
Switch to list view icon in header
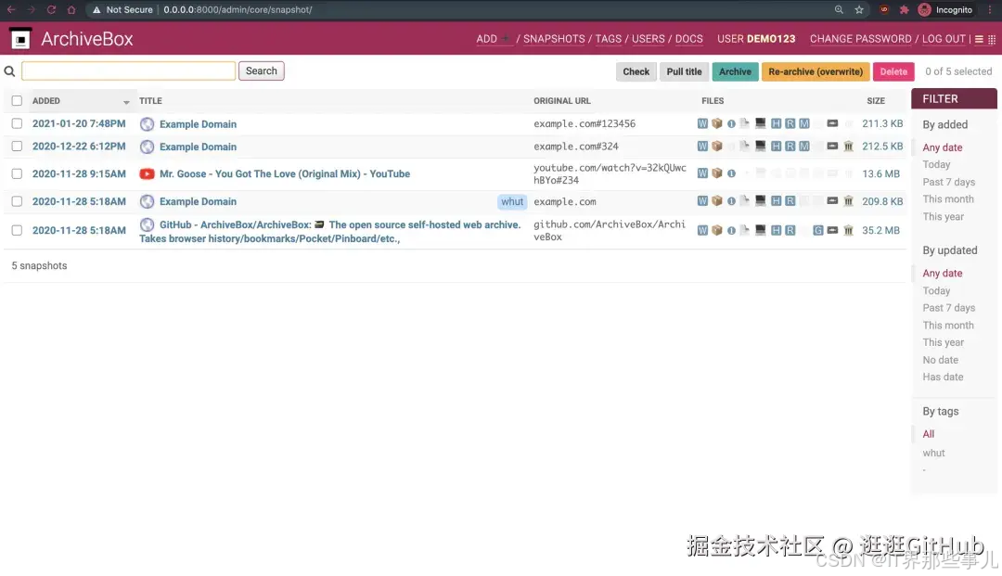pos(979,39)
